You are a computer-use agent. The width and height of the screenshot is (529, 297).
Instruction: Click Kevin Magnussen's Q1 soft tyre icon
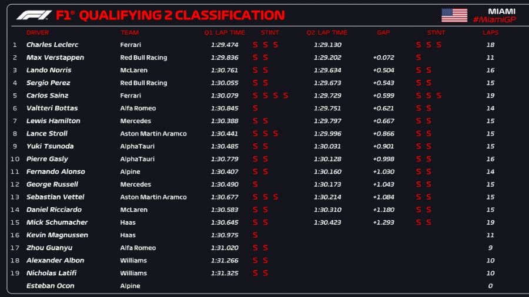click(x=255, y=235)
